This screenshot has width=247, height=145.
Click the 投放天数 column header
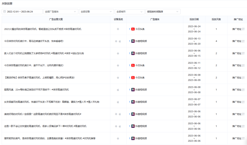pyautogui.click(x=216, y=19)
